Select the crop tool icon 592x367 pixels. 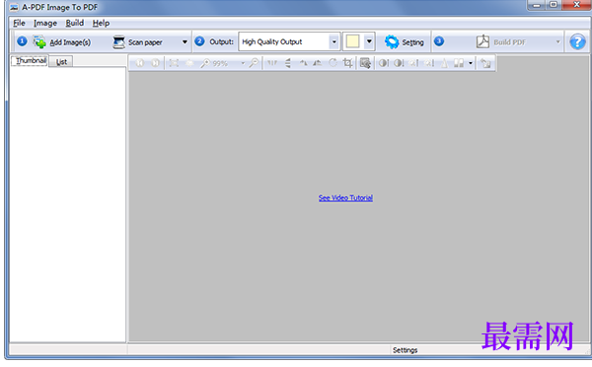[348, 63]
